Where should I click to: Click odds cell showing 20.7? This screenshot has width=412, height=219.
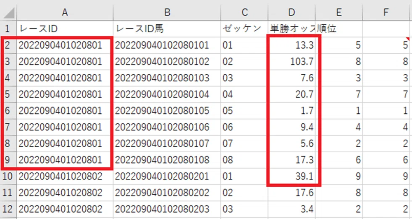(291, 94)
